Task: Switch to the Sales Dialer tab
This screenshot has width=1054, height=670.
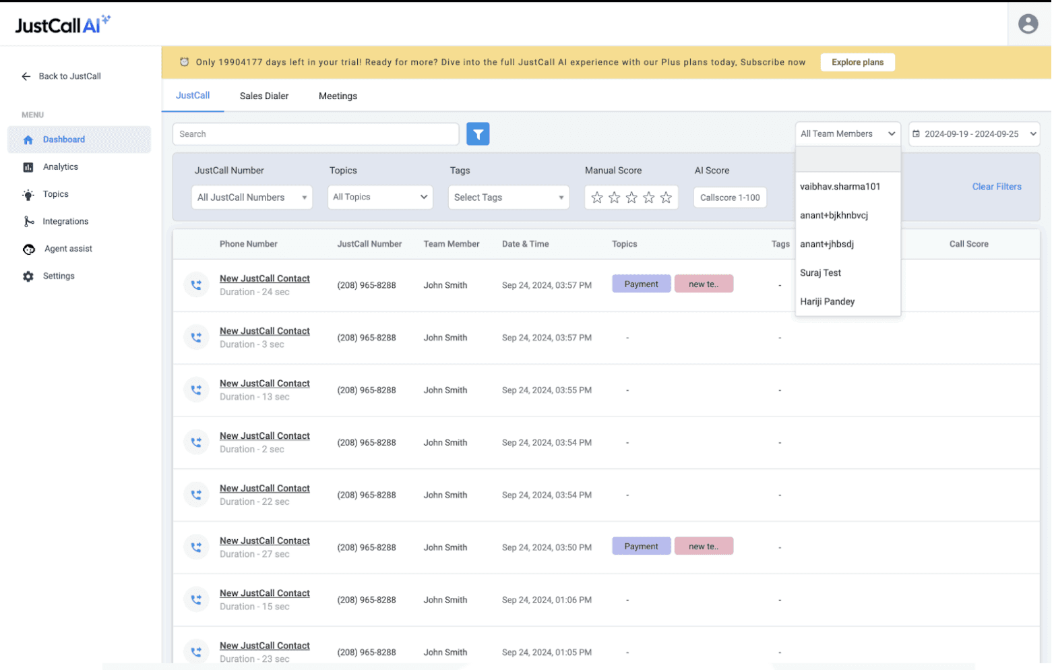Action: click(x=265, y=96)
